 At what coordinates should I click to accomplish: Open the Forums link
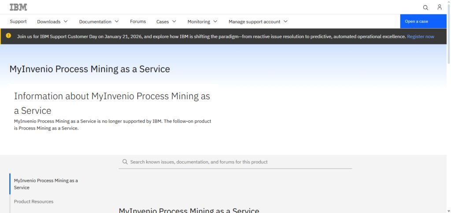(x=138, y=22)
